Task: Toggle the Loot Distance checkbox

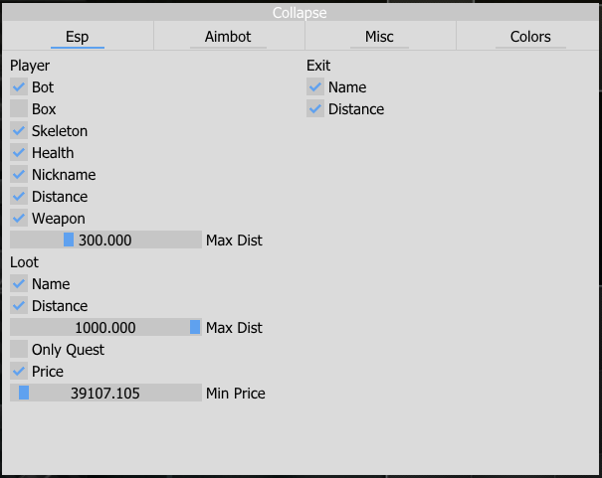Action: click(19, 306)
